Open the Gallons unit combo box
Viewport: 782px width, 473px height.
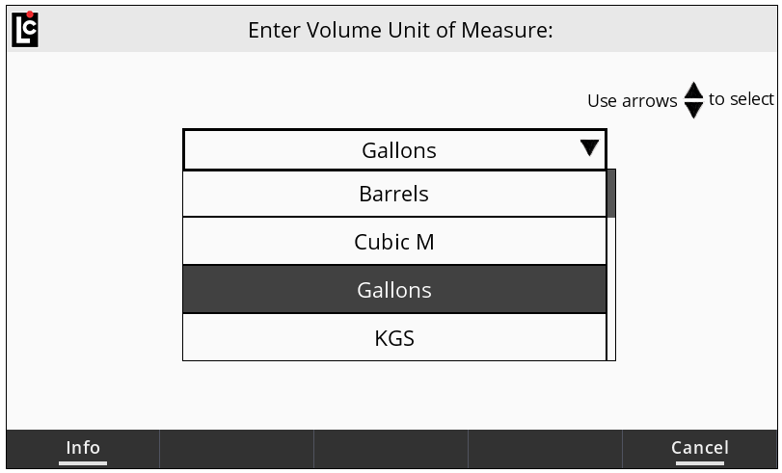click(394, 150)
